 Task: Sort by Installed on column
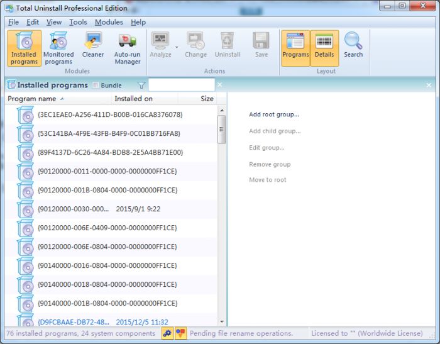145,99
